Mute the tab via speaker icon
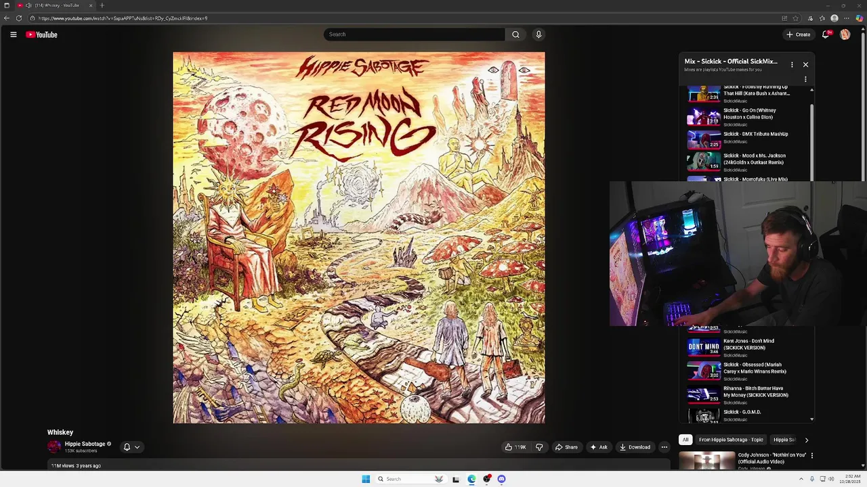The width and height of the screenshot is (867, 487). click(x=28, y=5)
